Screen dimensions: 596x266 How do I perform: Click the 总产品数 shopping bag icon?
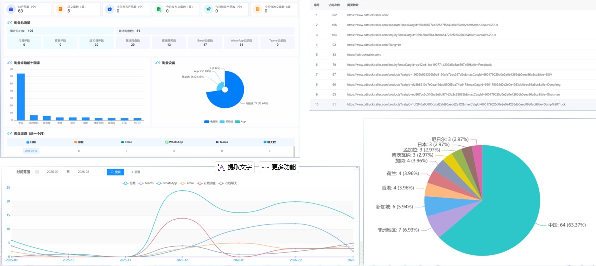[11, 9]
